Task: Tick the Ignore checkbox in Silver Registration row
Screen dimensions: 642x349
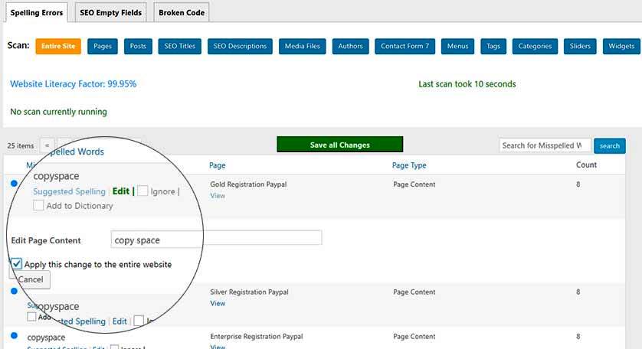Action: click(x=139, y=321)
